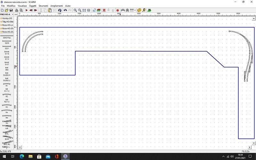Open the Strumenti menu
Viewport: 256px width, 160px height.
43,6
